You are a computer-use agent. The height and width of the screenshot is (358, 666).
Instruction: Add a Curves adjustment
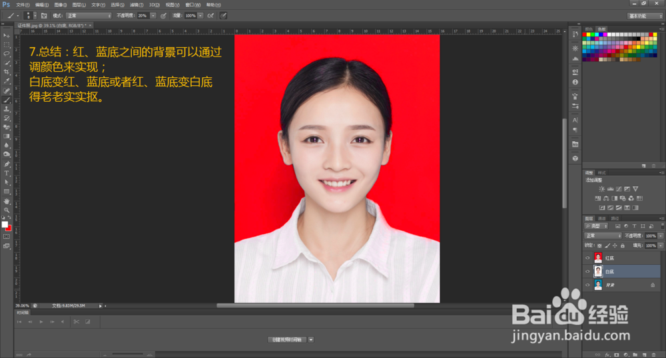click(619, 189)
